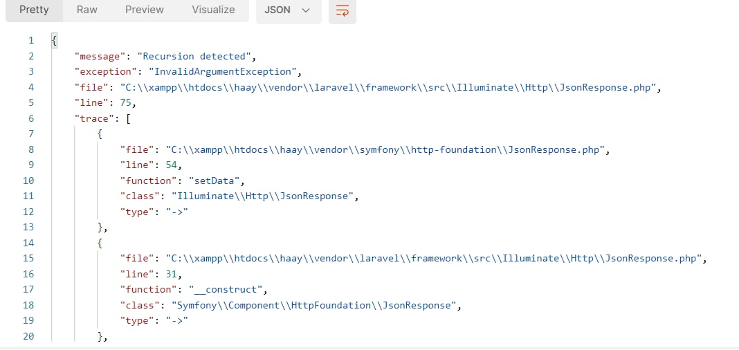Click the "class" key on line 18
Image resolution: width=739 pixels, height=350 pixels.
140,305
